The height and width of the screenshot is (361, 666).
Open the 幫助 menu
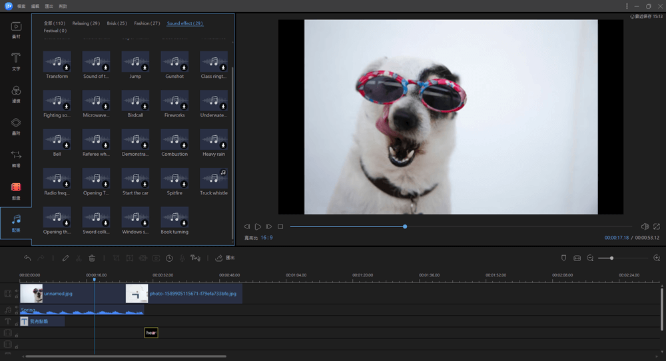point(63,7)
